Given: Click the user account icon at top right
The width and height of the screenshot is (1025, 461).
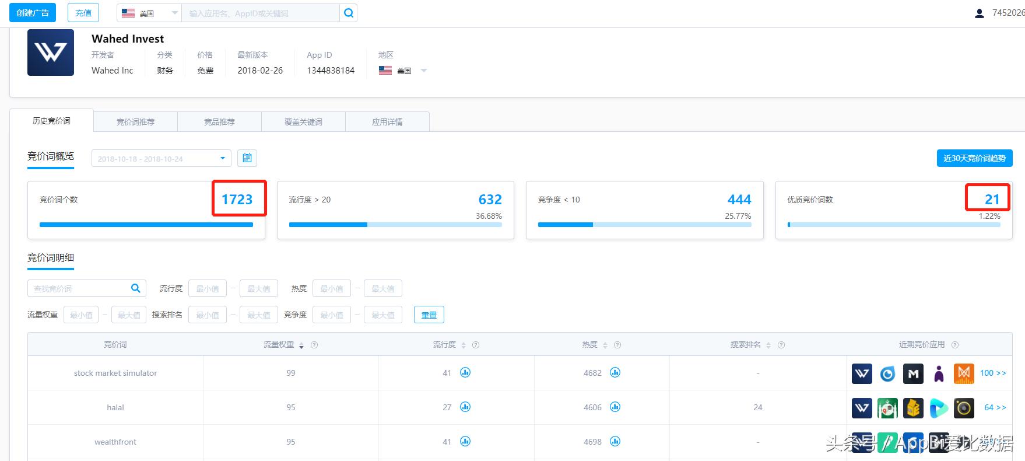Looking at the screenshot, I should (980, 13).
